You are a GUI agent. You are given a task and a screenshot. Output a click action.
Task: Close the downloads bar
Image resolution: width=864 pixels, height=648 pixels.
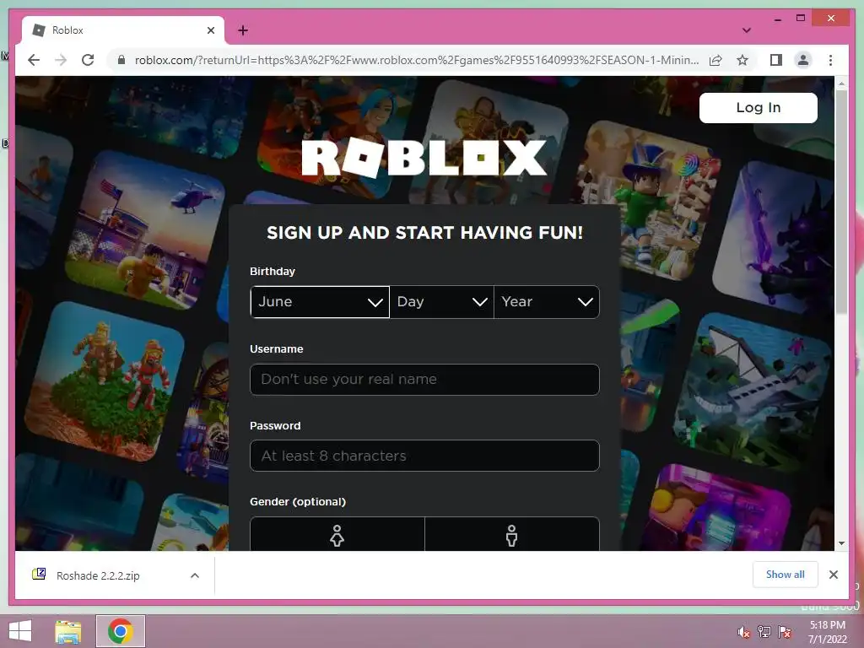[834, 575]
